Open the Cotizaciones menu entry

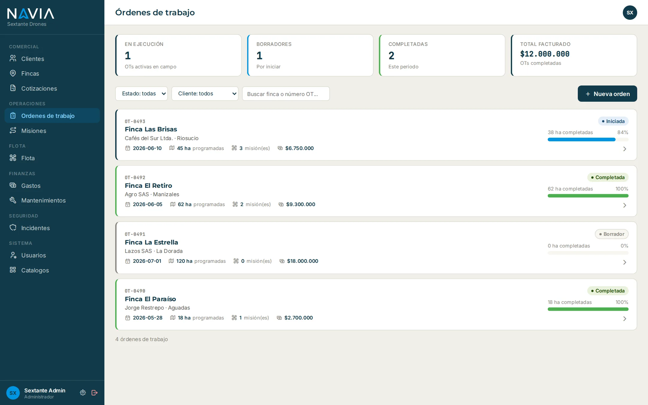[52, 88]
